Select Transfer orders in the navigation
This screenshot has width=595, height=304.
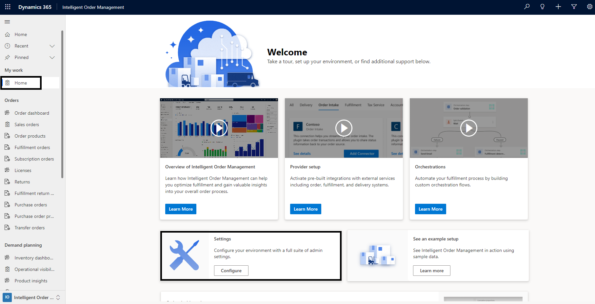pyautogui.click(x=30, y=227)
